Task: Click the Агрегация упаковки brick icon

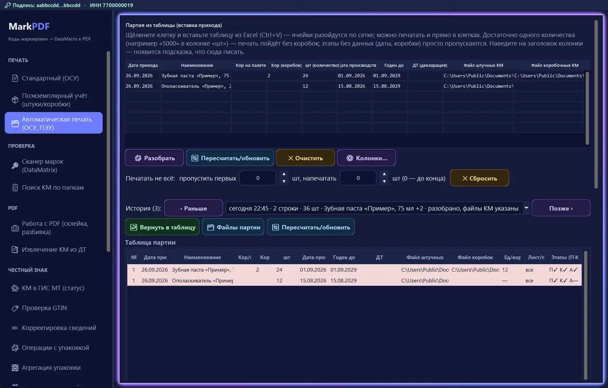Action: tap(15, 368)
